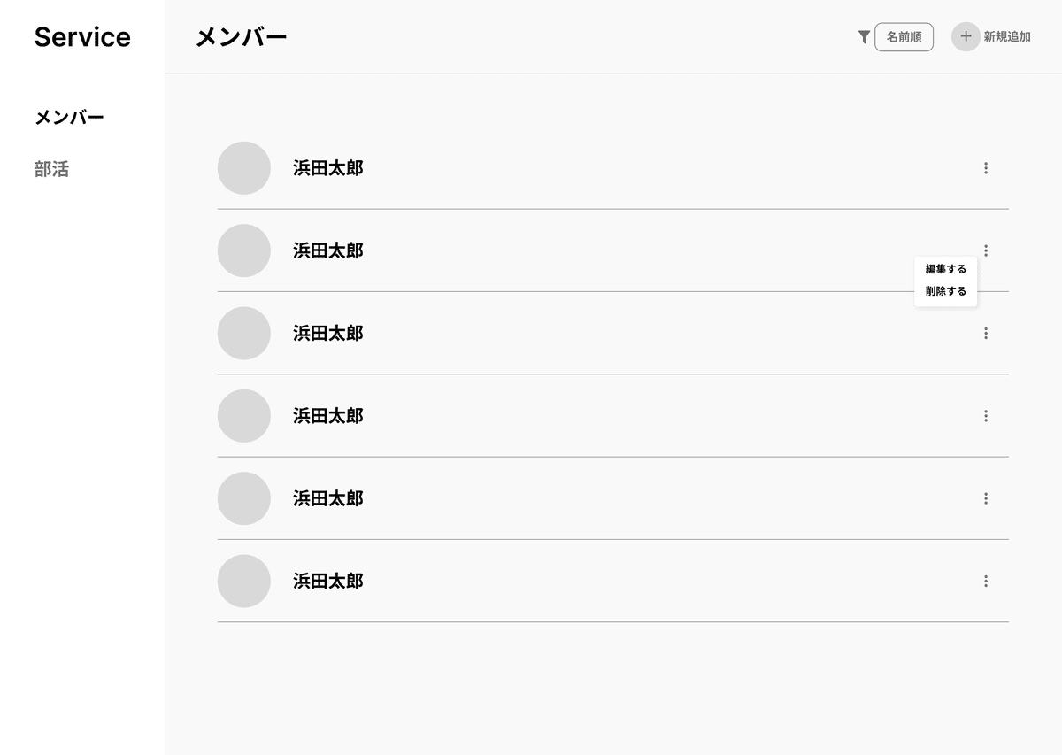The width and height of the screenshot is (1062, 755).
Task: Open the third member's kebab menu
Action: pos(986,334)
